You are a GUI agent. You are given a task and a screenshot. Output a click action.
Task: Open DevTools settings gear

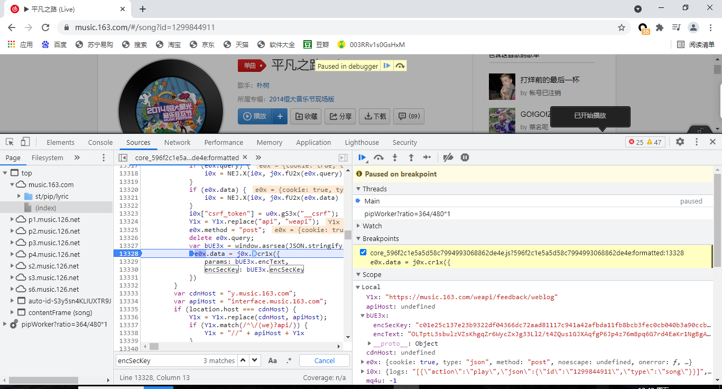680,142
